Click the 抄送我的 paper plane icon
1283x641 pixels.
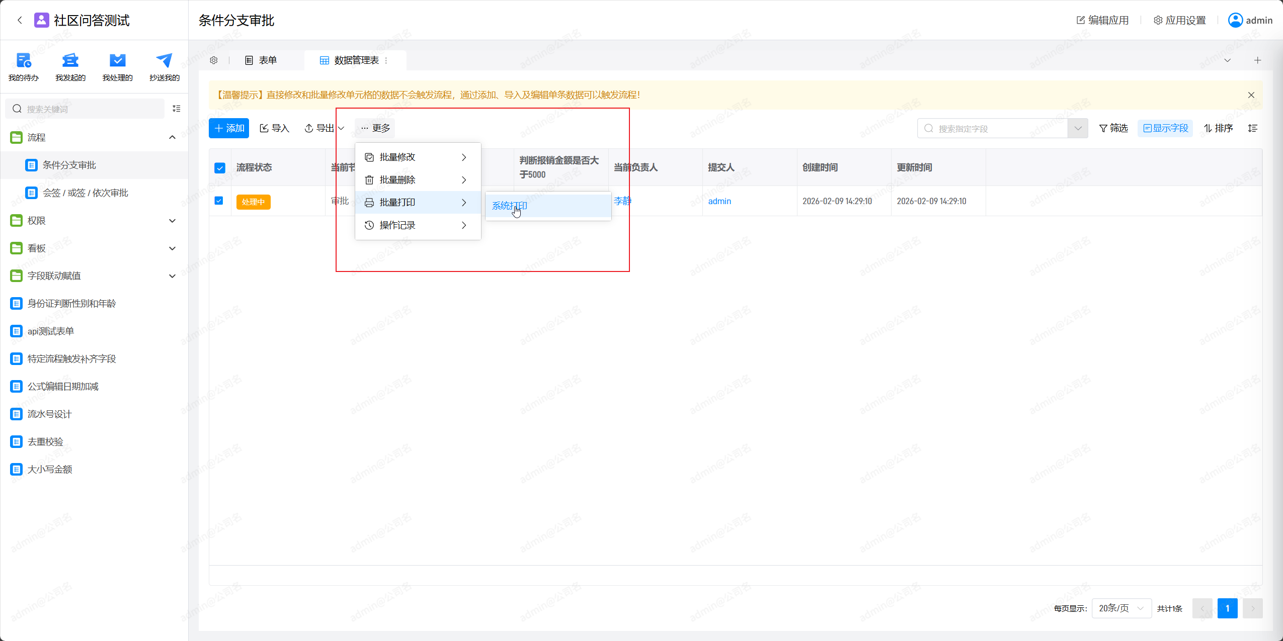coord(164,61)
